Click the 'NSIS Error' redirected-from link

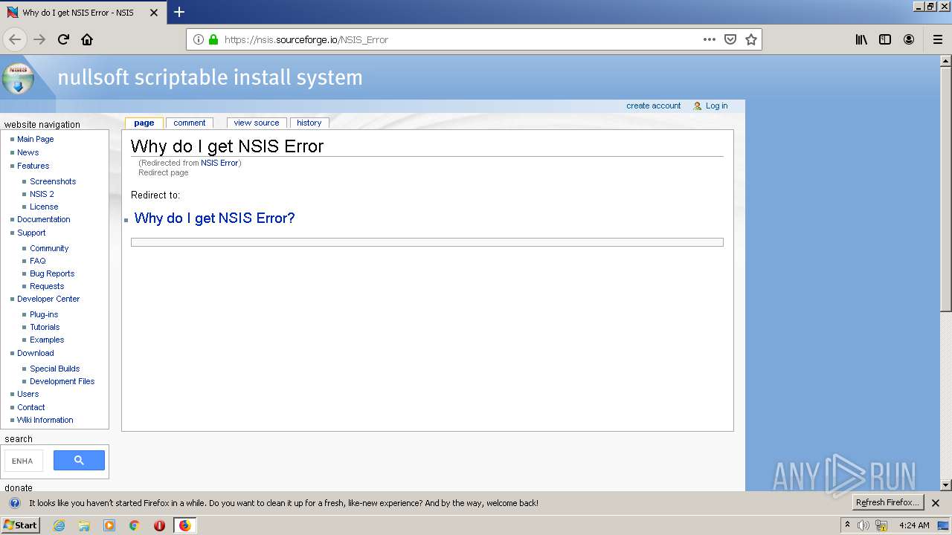point(219,163)
